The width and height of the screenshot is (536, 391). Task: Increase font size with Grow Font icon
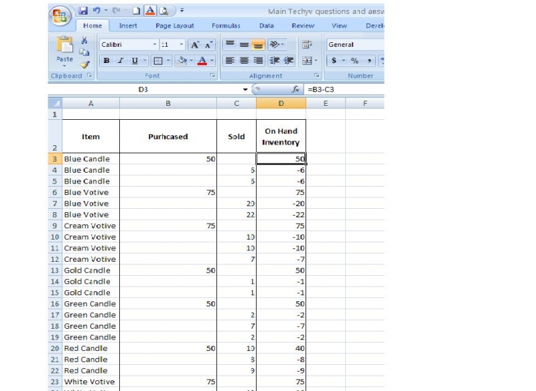click(x=194, y=44)
